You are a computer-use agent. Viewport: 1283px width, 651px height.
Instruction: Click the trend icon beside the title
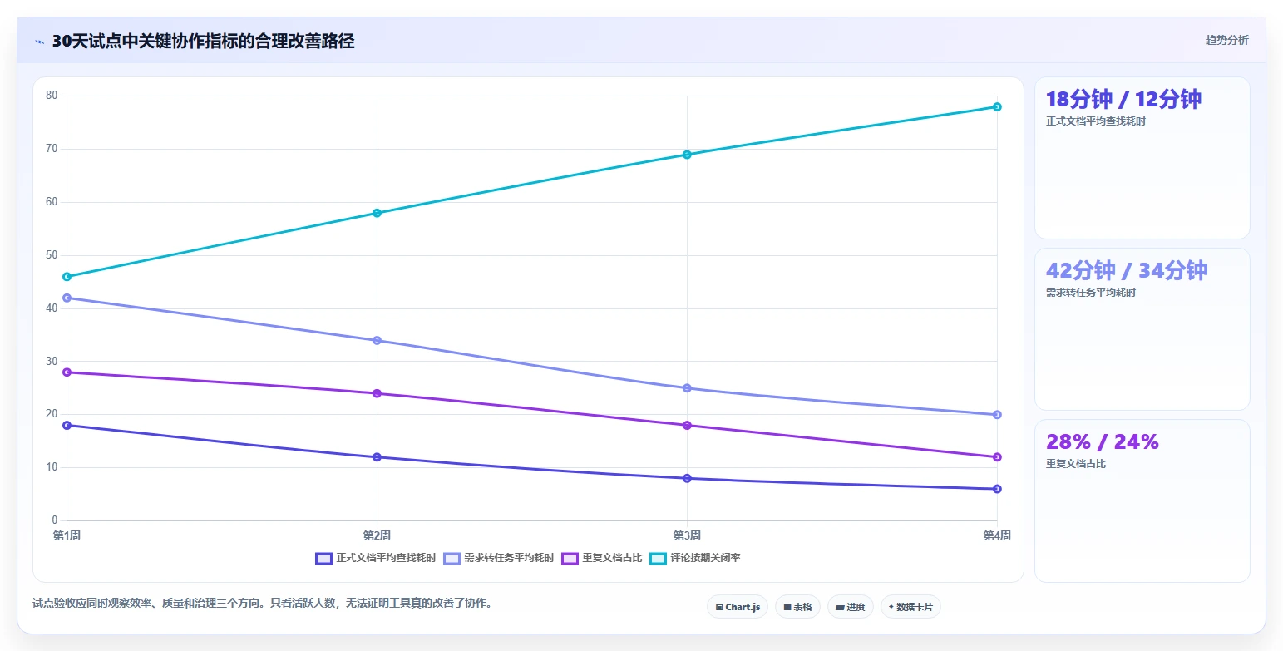[39, 42]
